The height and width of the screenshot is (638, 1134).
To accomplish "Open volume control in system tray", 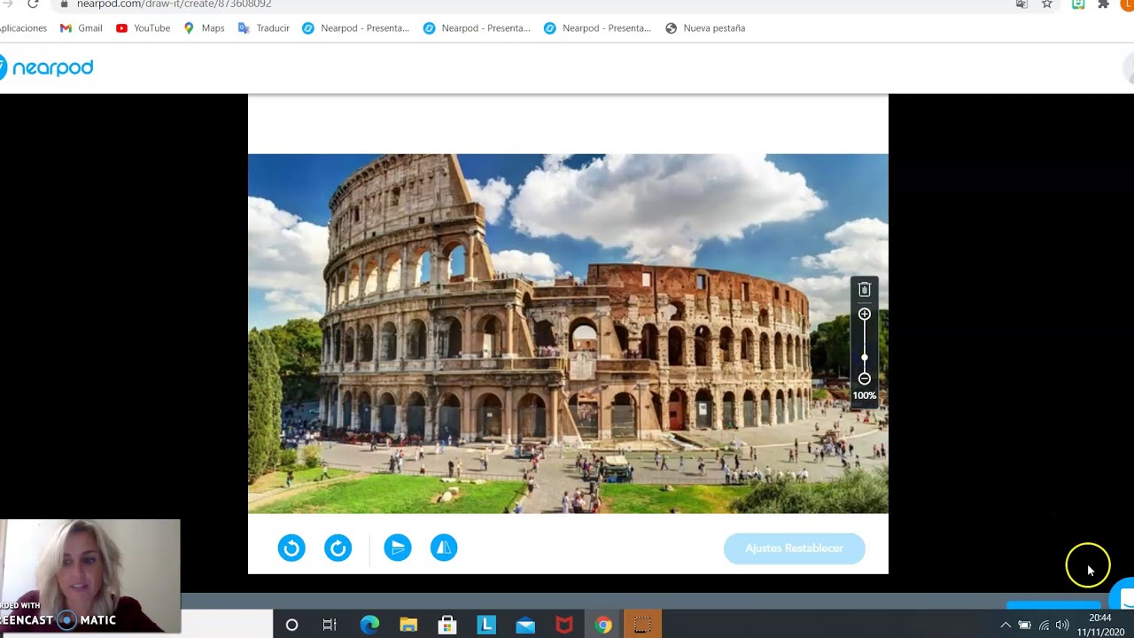I will point(1062,625).
